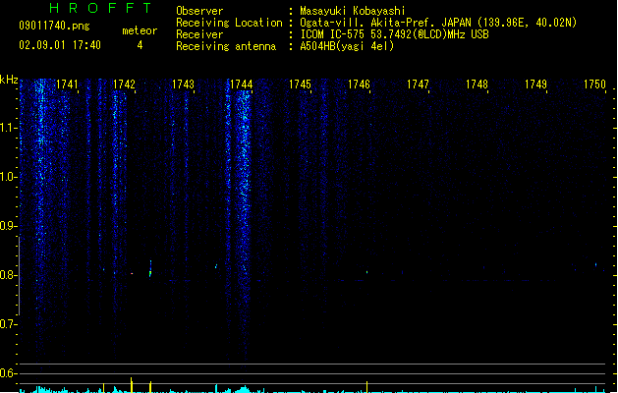The height and width of the screenshot is (393, 618).
Task: Click the Receiving Location label
Action: (x=229, y=23)
